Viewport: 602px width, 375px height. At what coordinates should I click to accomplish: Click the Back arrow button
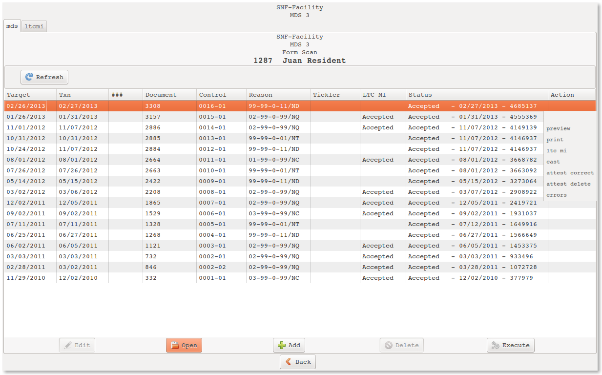pyautogui.click(x=297, y=362)
